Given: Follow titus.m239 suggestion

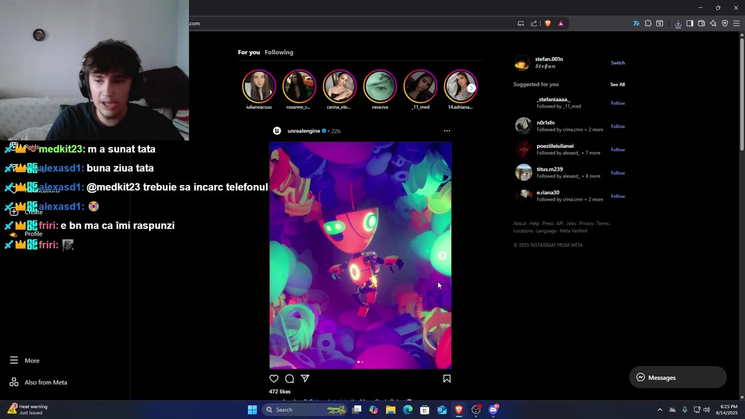Looking at the screenshot, I should coord(618,173).
